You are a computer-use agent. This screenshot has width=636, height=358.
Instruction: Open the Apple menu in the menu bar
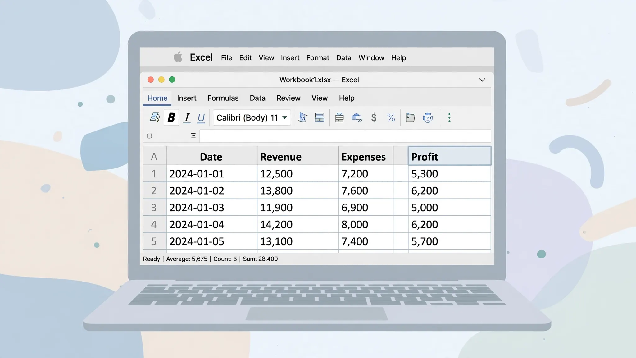click(x=178, y=57)
